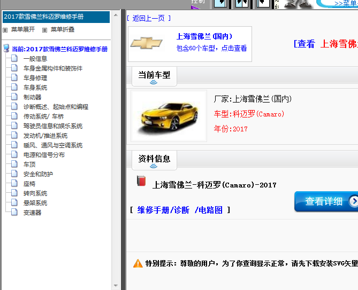The height and width of the screenshot is (290, 358).
Task: Click page icon next to 一般信息
Action: [14, 58]
